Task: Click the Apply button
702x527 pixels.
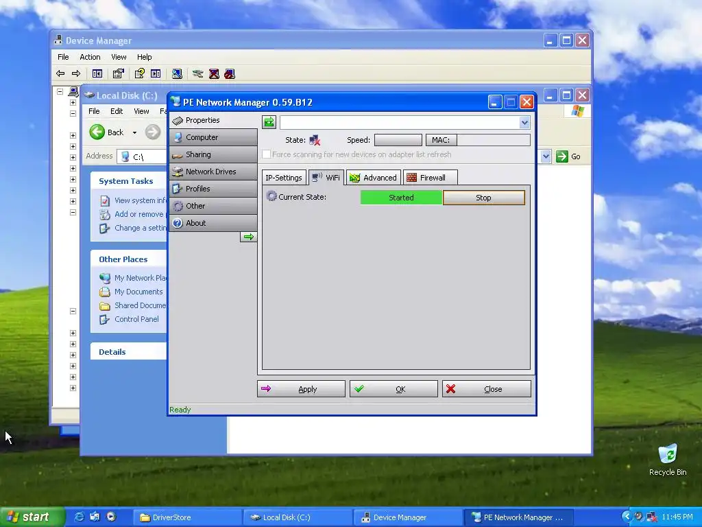Action: coord(301,389)
